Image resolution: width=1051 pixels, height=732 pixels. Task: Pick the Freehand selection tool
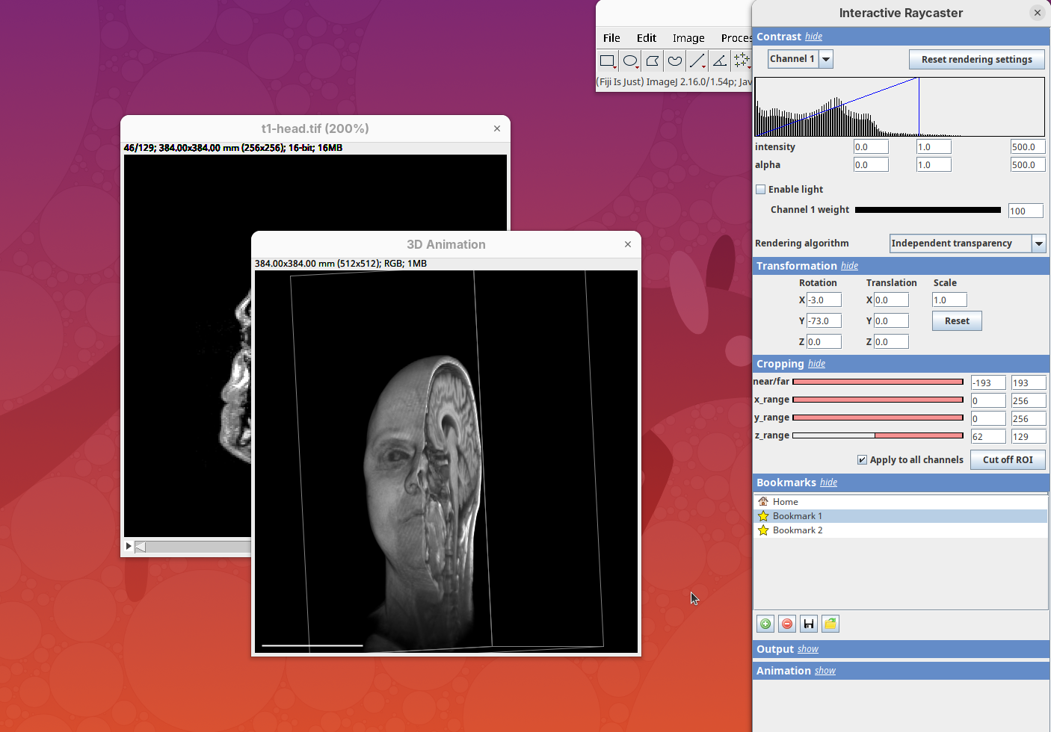point(675,61)
